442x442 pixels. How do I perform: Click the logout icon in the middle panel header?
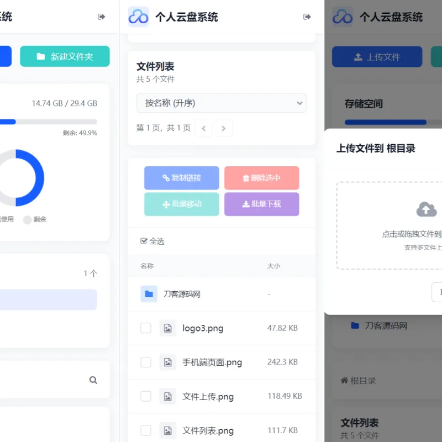(307, 17)
